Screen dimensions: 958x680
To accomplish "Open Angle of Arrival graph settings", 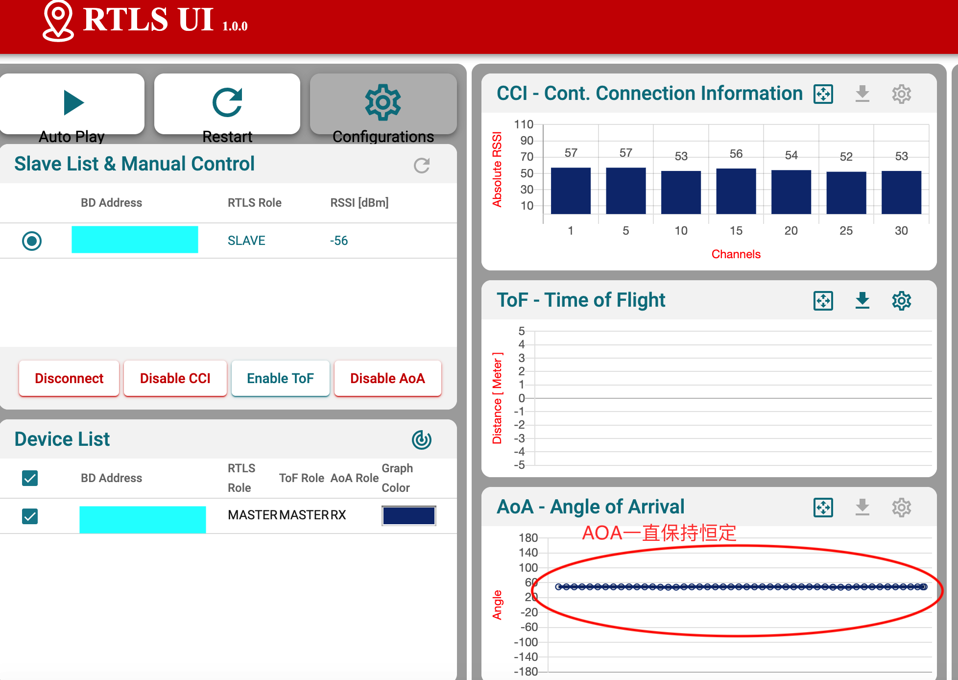I will (x=901, y=507).
